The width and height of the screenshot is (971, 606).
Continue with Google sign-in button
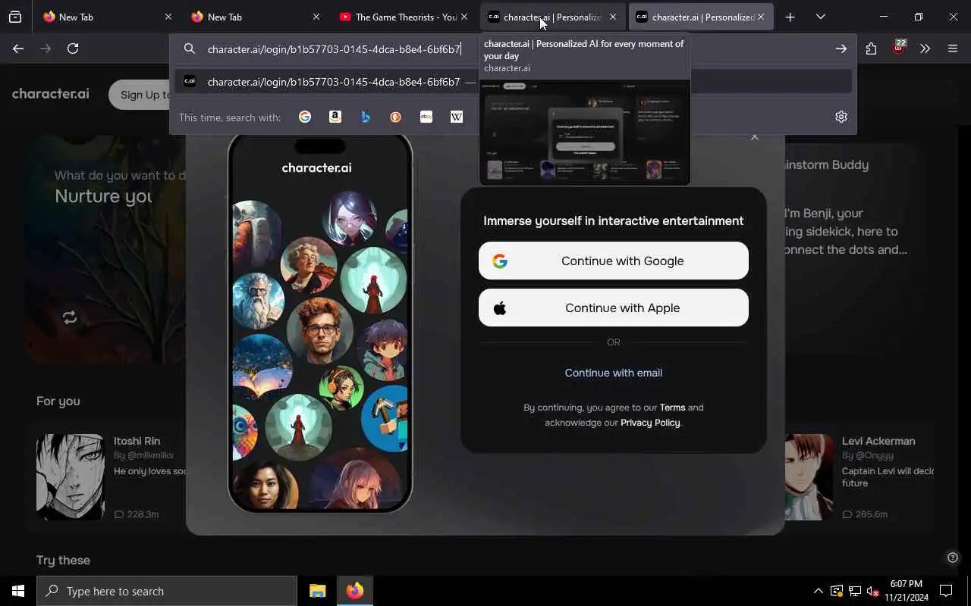614,261
